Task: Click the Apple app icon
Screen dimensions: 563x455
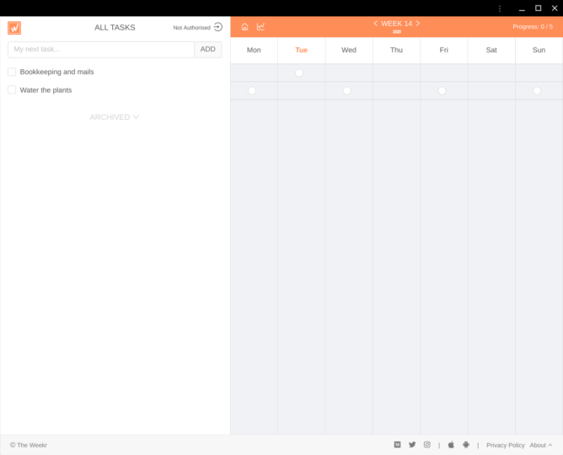Action: 451,445
